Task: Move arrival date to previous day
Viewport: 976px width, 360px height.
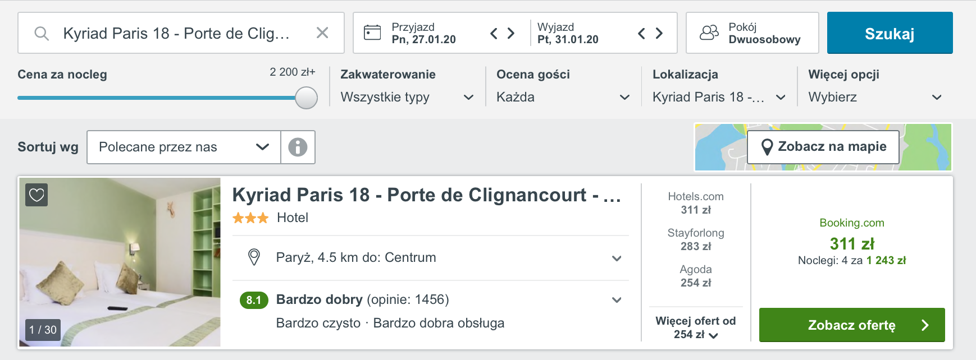Action: click(x=494, y=33)
